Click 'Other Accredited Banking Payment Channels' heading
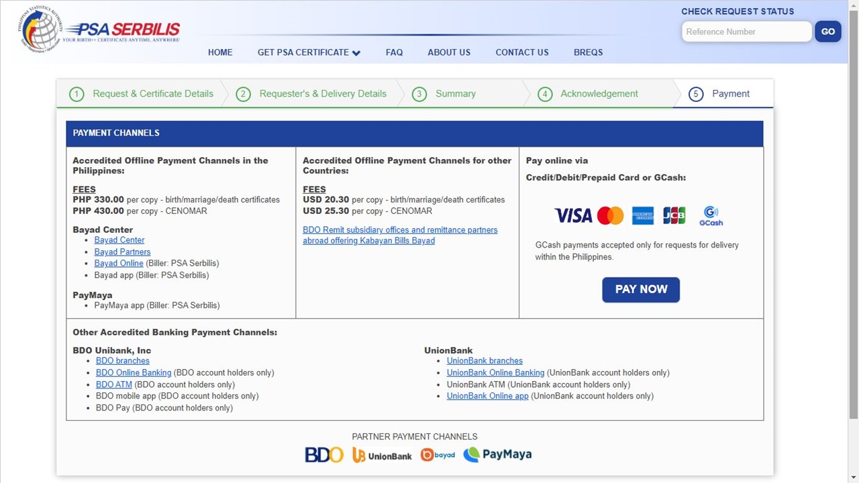 point(174,332)
